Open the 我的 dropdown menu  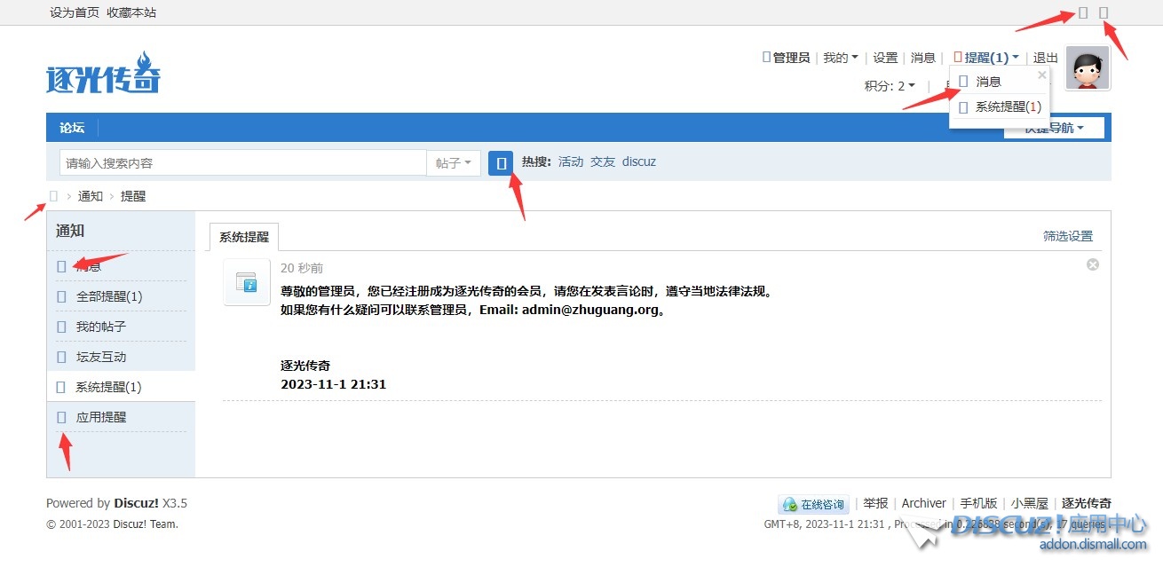point(840,58)
